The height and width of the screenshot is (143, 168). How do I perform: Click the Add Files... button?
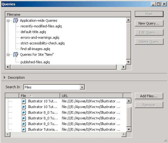pos(149,96)
